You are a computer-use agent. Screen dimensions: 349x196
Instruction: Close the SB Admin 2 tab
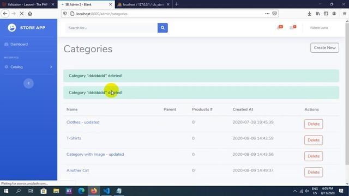(x=110, y=4)
